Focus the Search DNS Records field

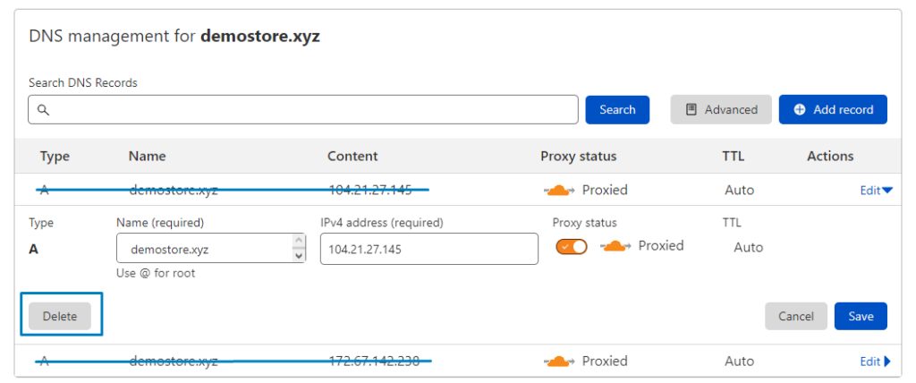(302, 110)
